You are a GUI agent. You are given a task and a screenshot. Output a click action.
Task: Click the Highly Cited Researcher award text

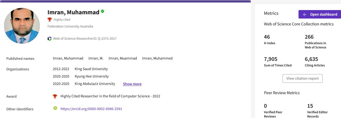click(x=110, y=96)
